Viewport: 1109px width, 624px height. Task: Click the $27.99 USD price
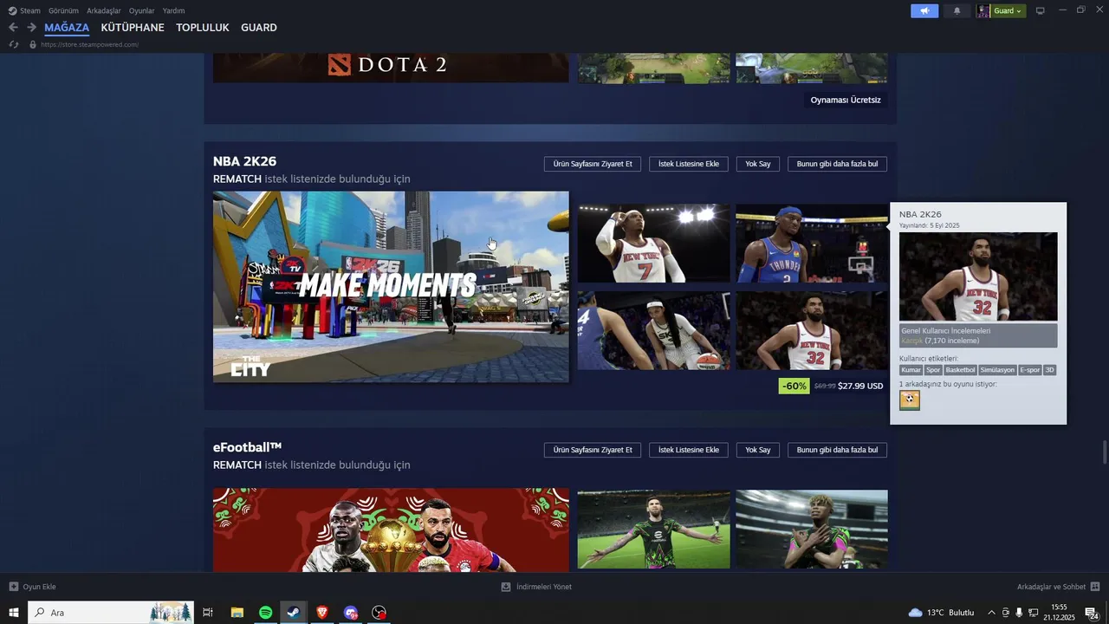pos(860,386)
